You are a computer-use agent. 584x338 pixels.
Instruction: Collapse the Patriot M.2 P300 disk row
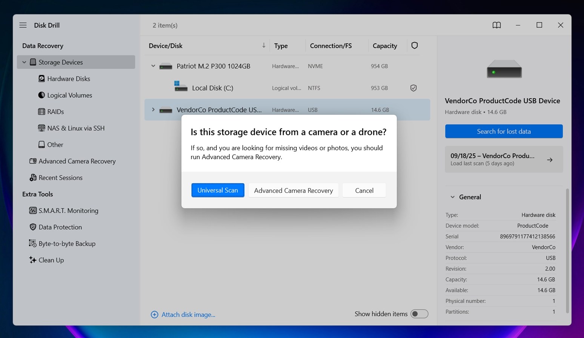pos(153,66)
